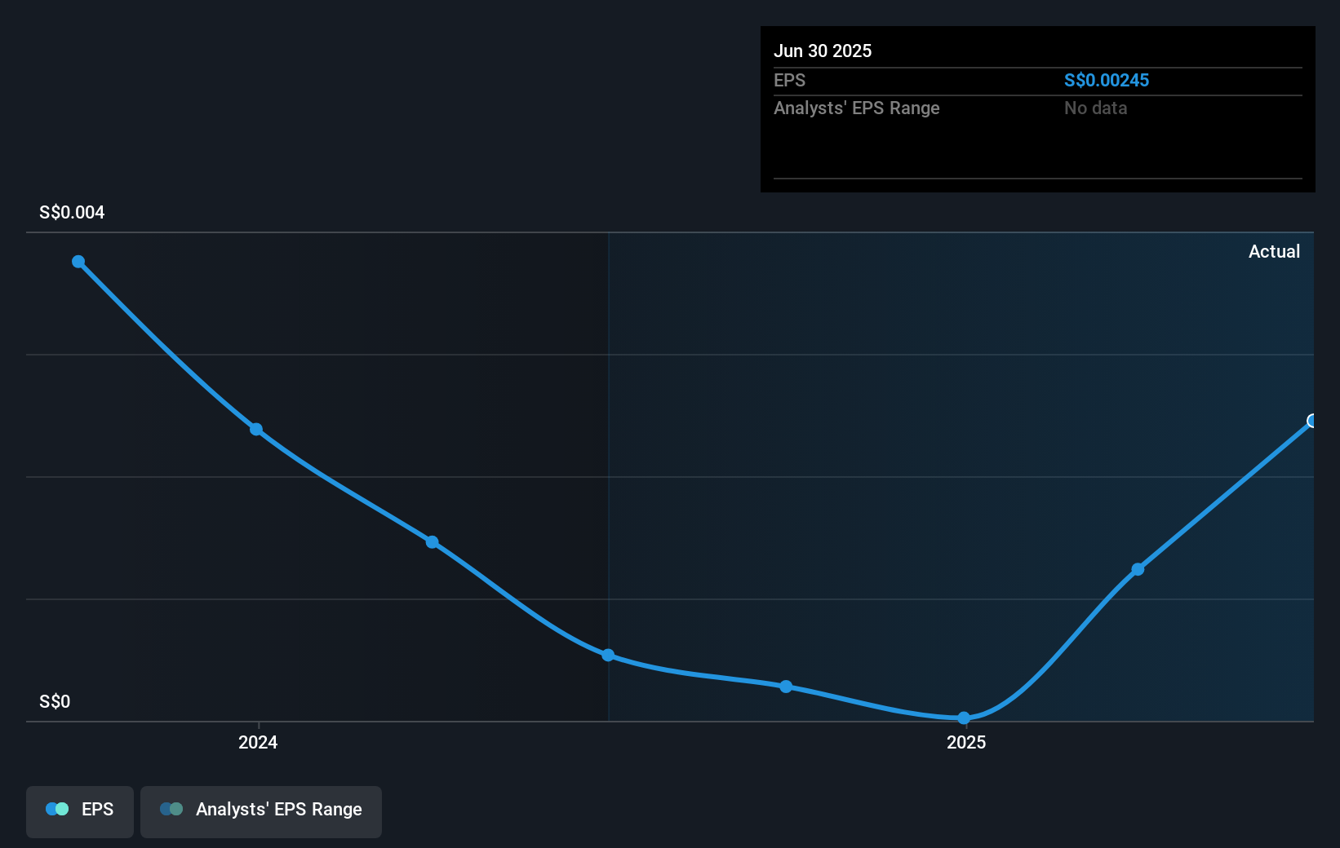Click the 'No data' analysts range value
The image size is (1340, 848).
coord(1095,108)
